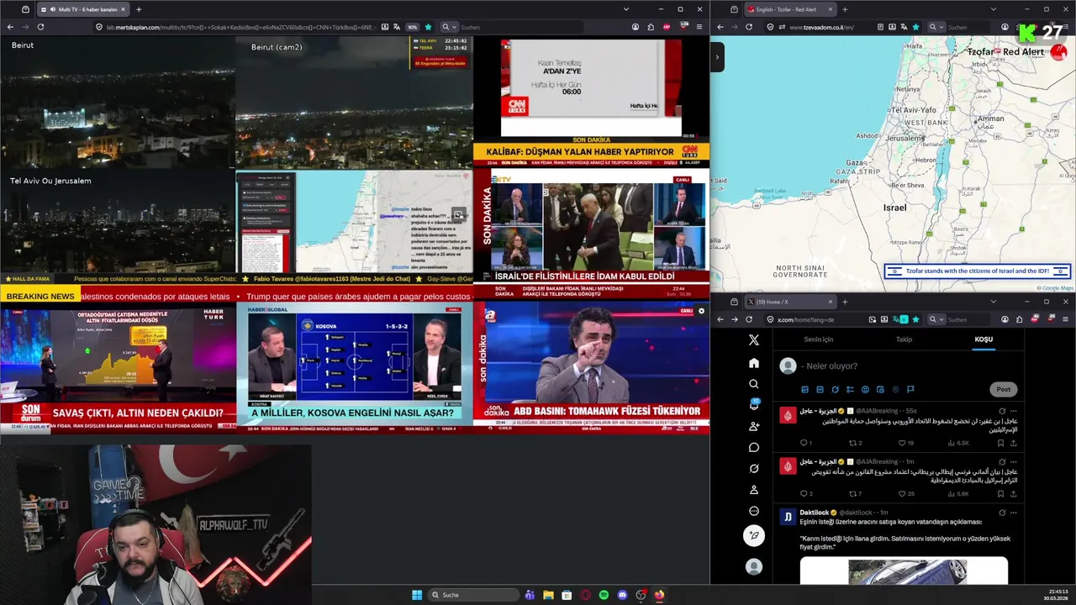1076x605 pixels.
Task: Open X notifications bell with badge 10
Action: point(754,405)
